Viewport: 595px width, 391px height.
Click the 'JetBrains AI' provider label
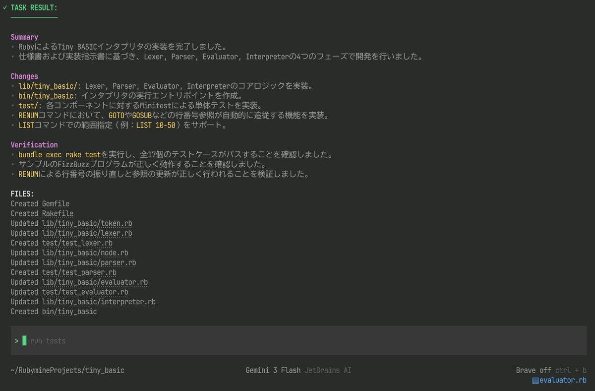328,371
